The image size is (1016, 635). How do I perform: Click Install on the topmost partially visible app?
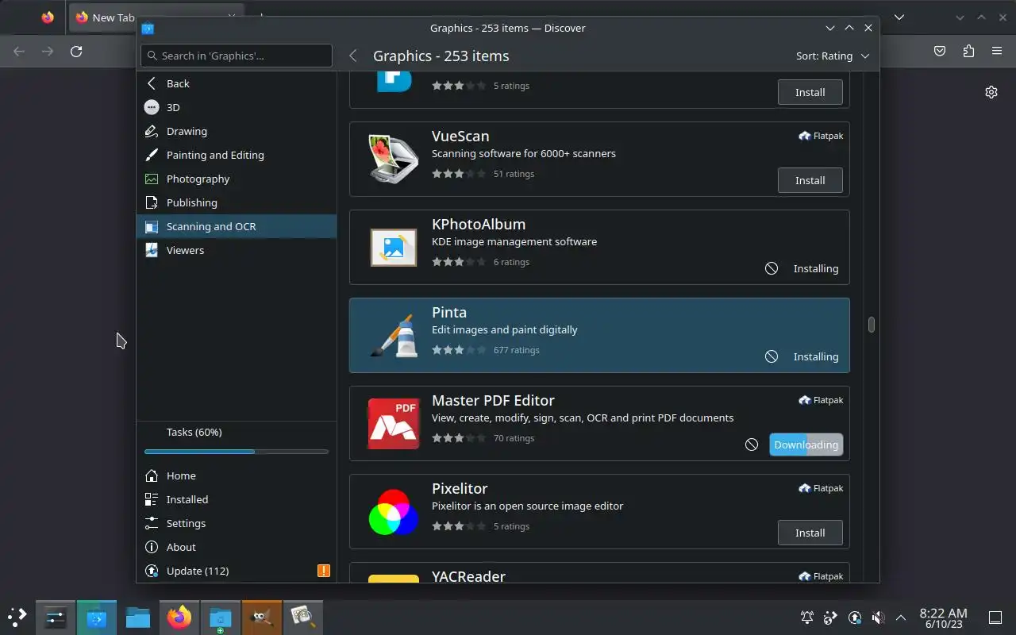(810, 92)
